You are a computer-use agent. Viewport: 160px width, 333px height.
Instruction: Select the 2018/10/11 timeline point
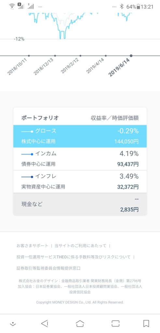coord(29,56)
